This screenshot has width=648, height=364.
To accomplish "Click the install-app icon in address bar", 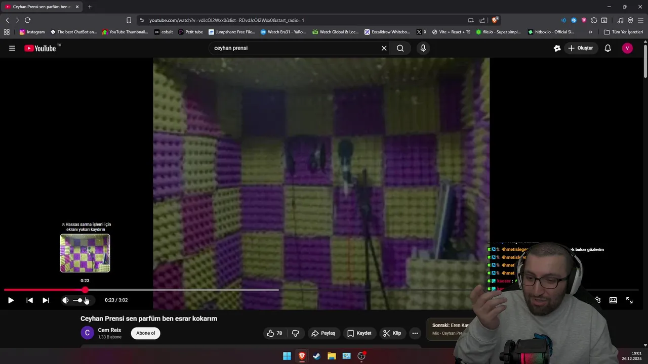I will (471, 20).
